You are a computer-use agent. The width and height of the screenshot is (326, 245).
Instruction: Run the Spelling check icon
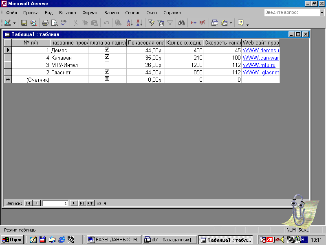(64, 23)
